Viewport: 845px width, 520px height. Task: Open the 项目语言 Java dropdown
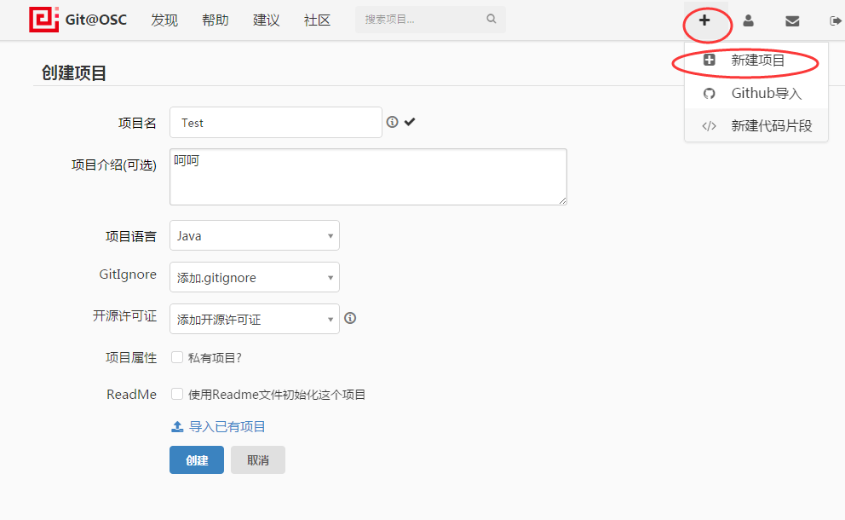click(x=255, y=235)
